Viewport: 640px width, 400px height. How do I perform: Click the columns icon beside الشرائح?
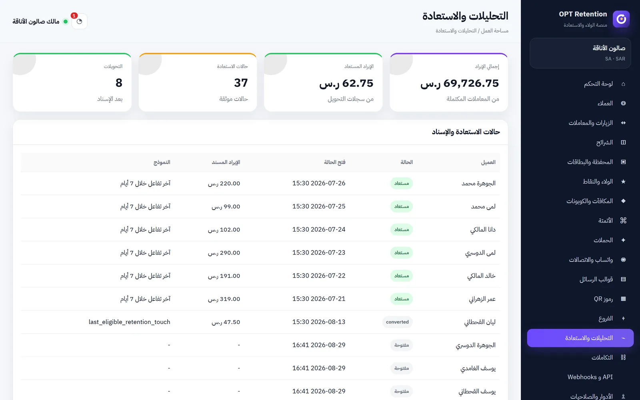click(x=623, y=142)
